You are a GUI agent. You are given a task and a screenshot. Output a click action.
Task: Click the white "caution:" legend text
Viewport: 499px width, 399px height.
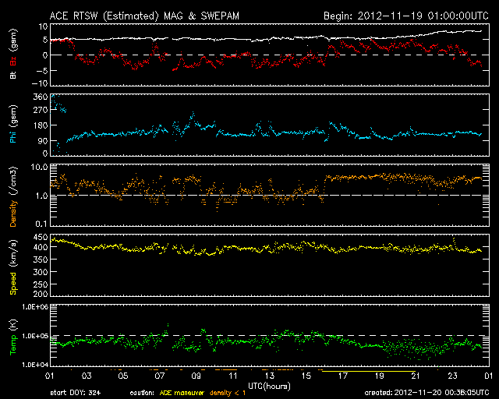point(142,394)
